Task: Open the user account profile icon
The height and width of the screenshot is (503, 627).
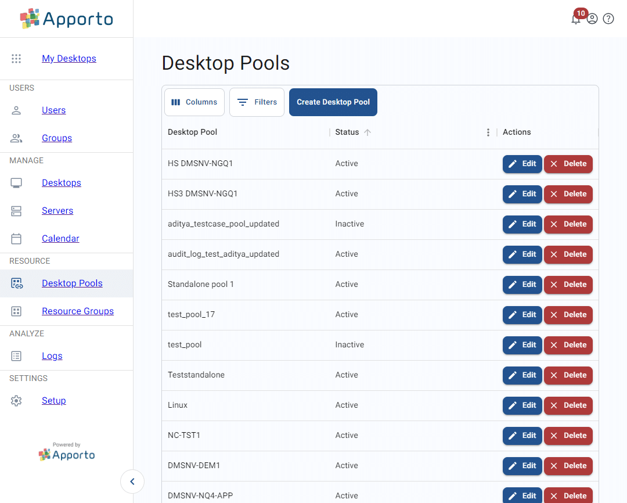Action: [592, 19]
